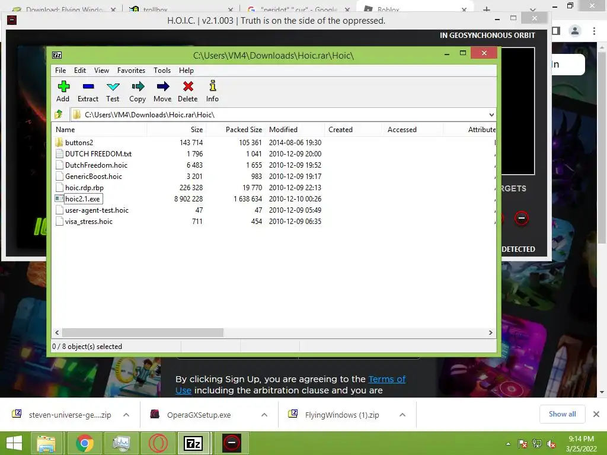Select visa_stress.hoic file
607x455 pixels.
pyautogui.click(x=89, y=222)
